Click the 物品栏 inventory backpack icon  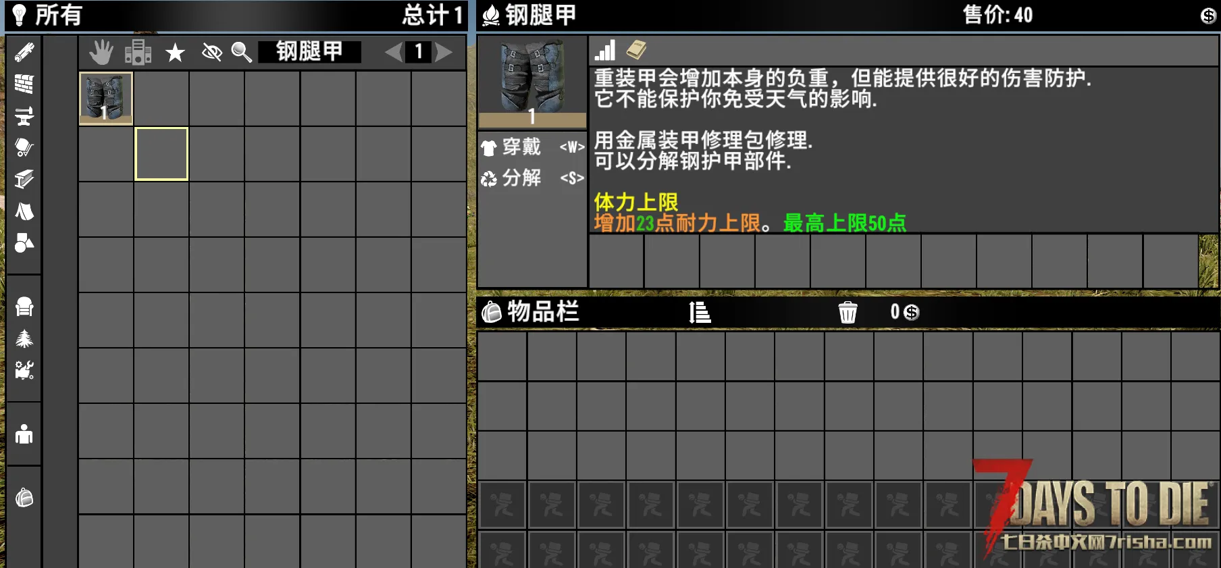[492, 312]
